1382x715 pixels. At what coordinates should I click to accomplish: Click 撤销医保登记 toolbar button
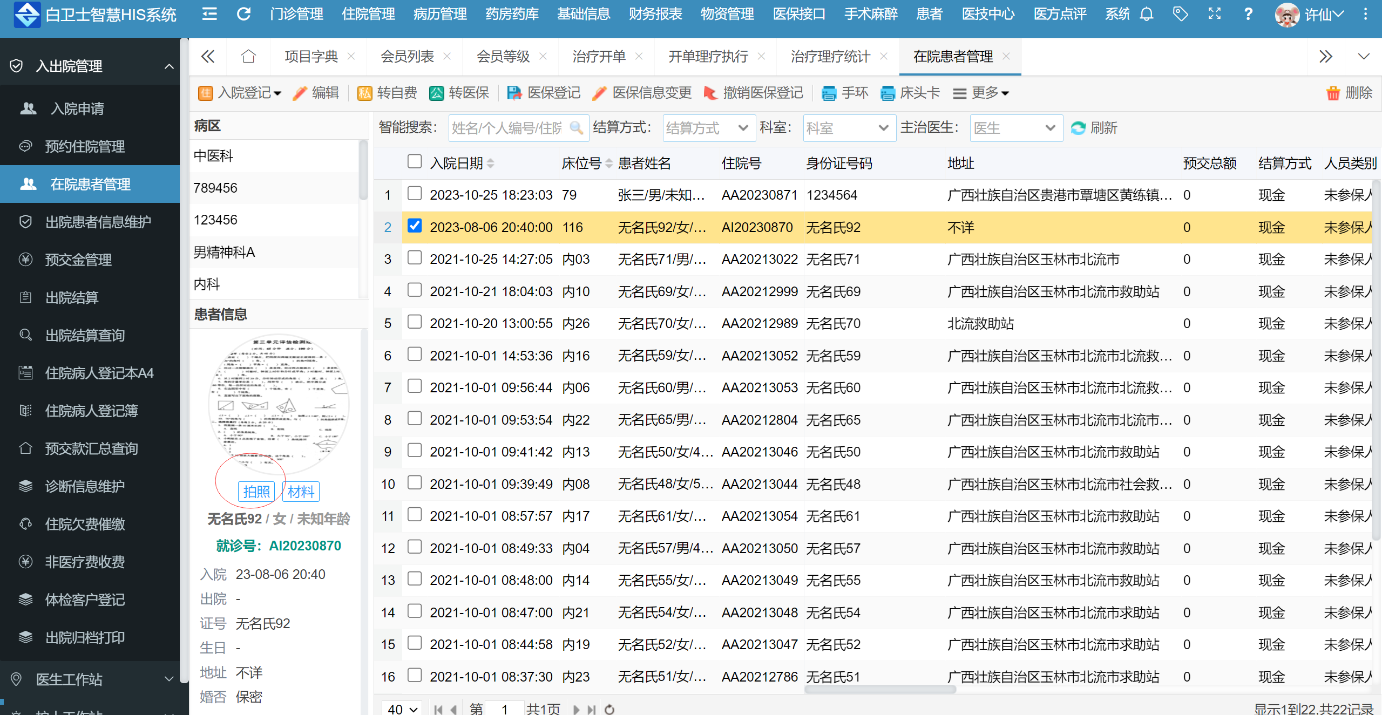[754, 93]
